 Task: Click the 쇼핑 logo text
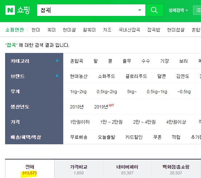(x=23, y=10)
